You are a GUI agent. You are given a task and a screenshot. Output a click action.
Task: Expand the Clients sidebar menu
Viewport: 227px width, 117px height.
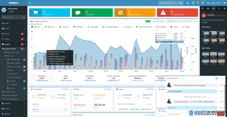click(13, 29)
